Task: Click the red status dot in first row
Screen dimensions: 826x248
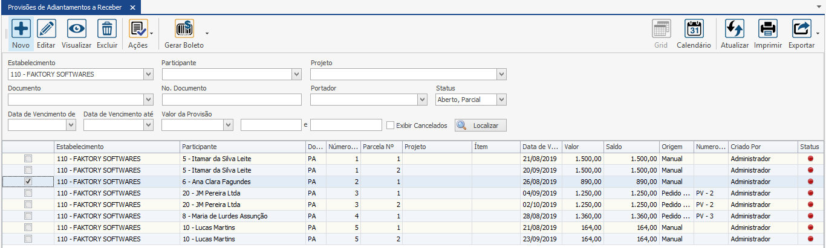Action: 810,159
